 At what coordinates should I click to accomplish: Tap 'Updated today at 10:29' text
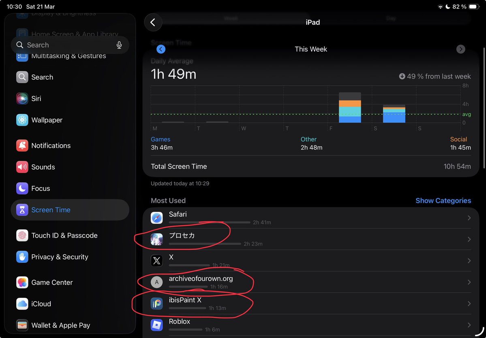pos(180,184)
